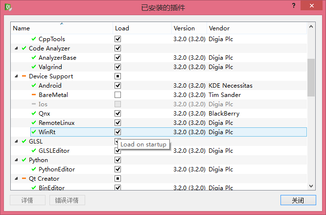
Task: Click the green check icon beside AnalyzerBase
Action: click(34, 58)
